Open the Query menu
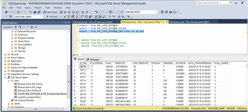This screenshot has width=248, height=112. [x=28, y=8]
